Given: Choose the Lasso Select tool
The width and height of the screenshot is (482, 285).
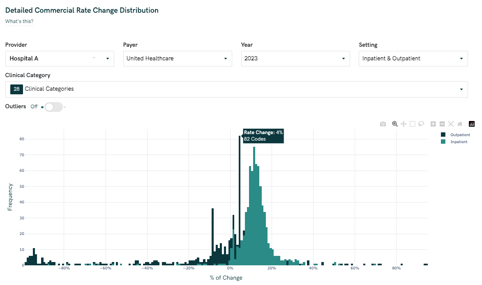Looking at the screenshot, I should pyautogui.click(x=421, y=124).
